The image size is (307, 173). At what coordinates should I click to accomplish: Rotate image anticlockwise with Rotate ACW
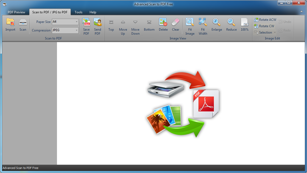[x=265, y=20]
